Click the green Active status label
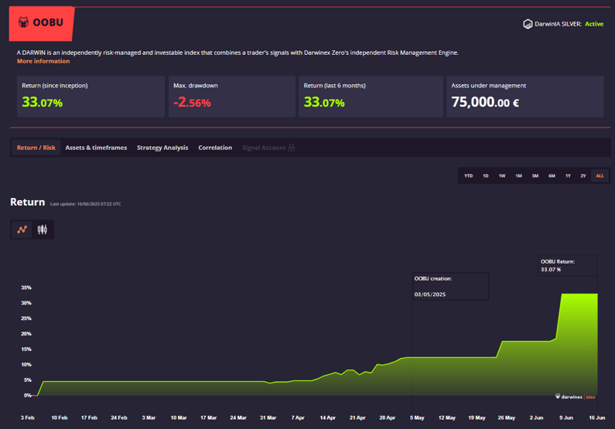 click(594, 24)
